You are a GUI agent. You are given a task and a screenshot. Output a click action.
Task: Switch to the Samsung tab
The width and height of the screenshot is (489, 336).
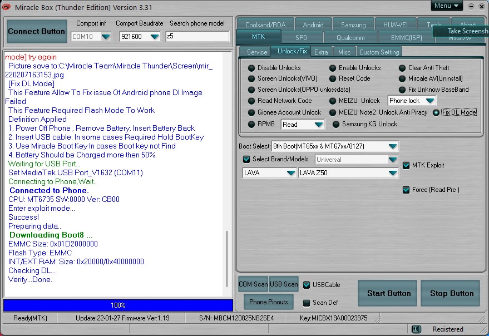pos(353,24)
